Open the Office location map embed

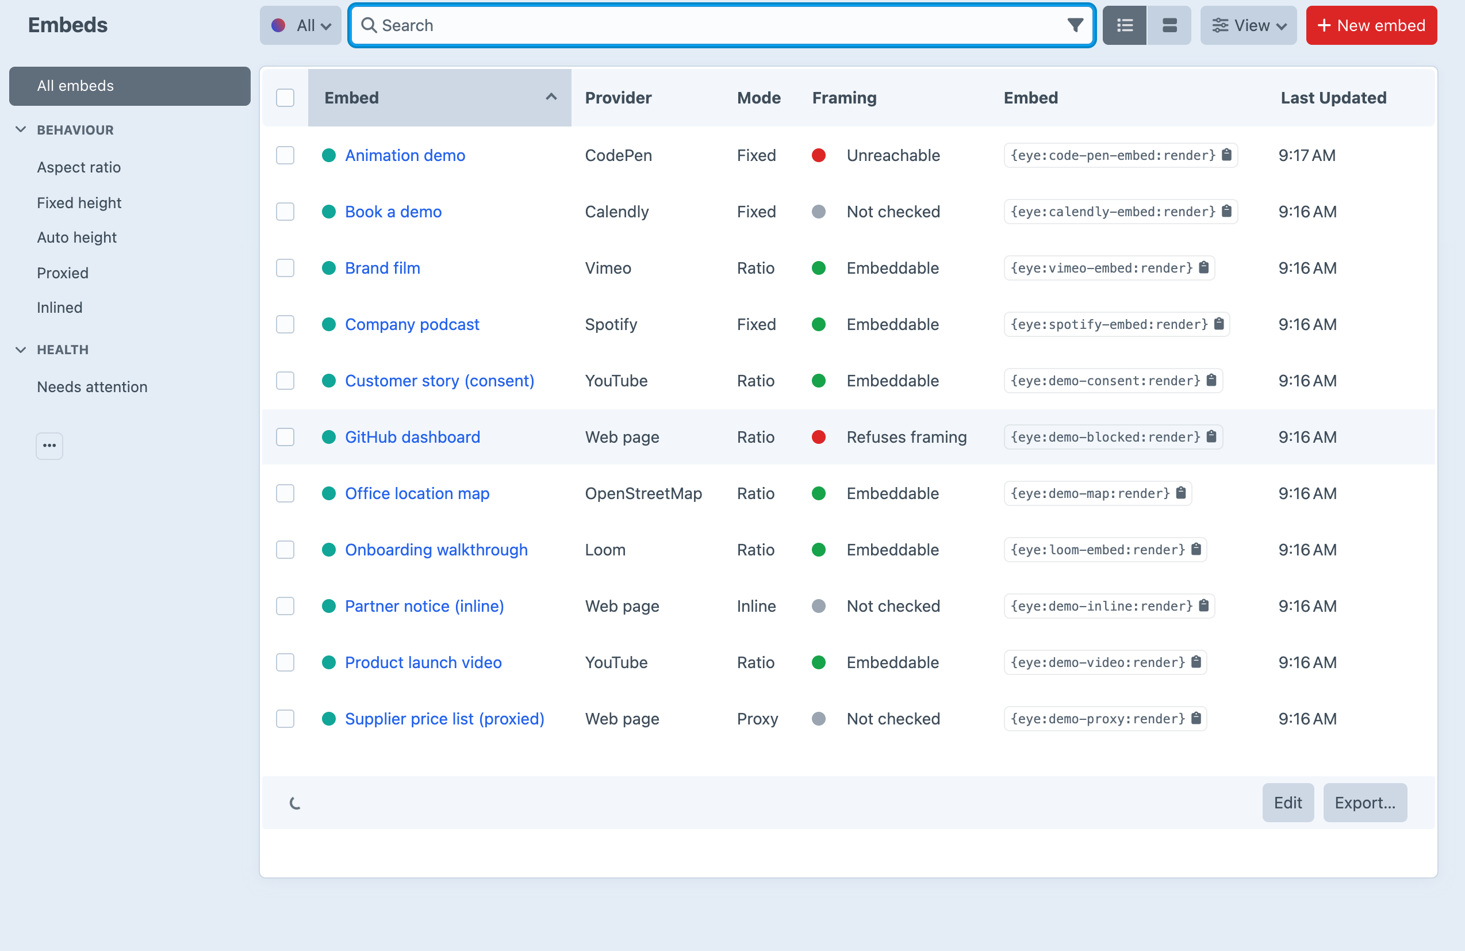click(x=417, y=493)
